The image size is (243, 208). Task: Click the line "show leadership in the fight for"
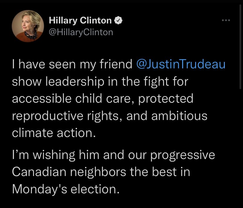(x=100, y=82)
